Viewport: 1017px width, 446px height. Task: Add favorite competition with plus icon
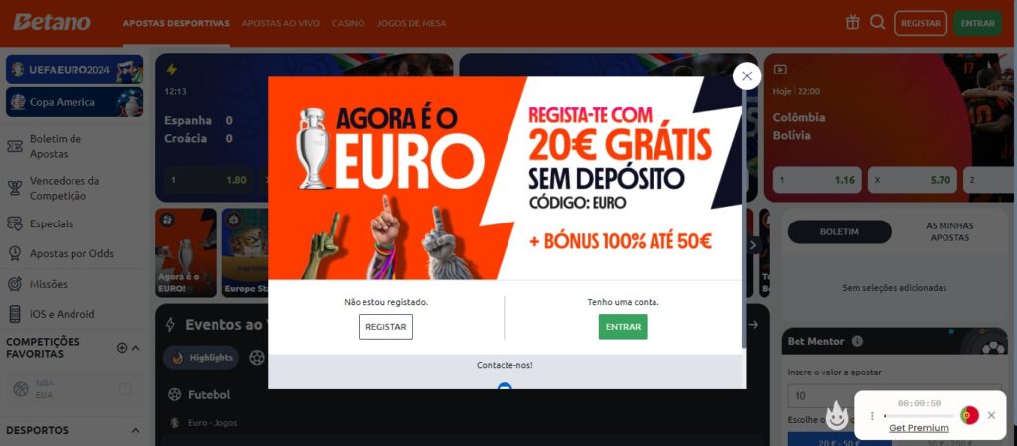point(122,348)
